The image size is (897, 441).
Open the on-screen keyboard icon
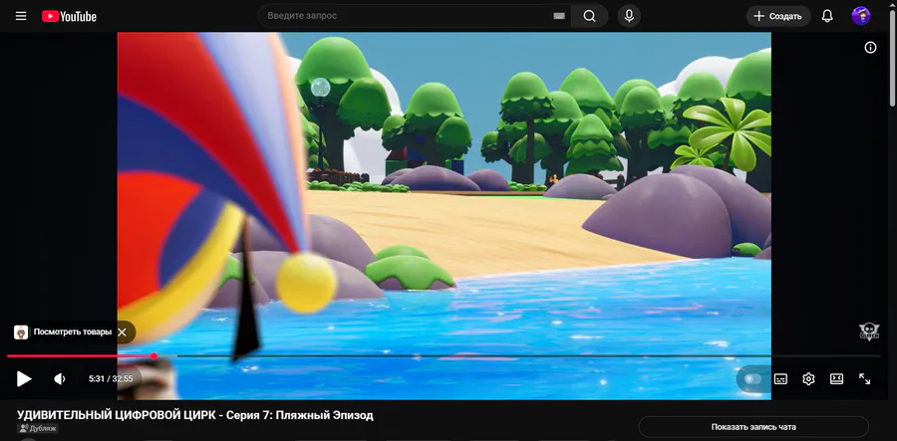coord(559,16)
